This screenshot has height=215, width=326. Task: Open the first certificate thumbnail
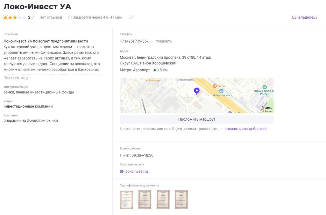coord(126,199)
